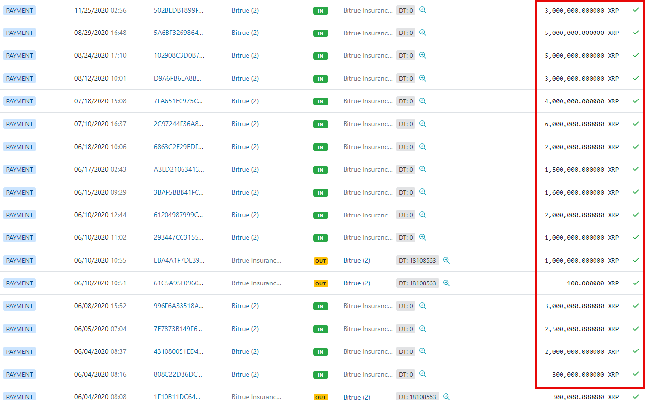Image resolution: width=645 pixels, height=400 pixels.
Task: Open Bitrue (2) sender in 06/17/2020 row
Action: coord(245,170)
